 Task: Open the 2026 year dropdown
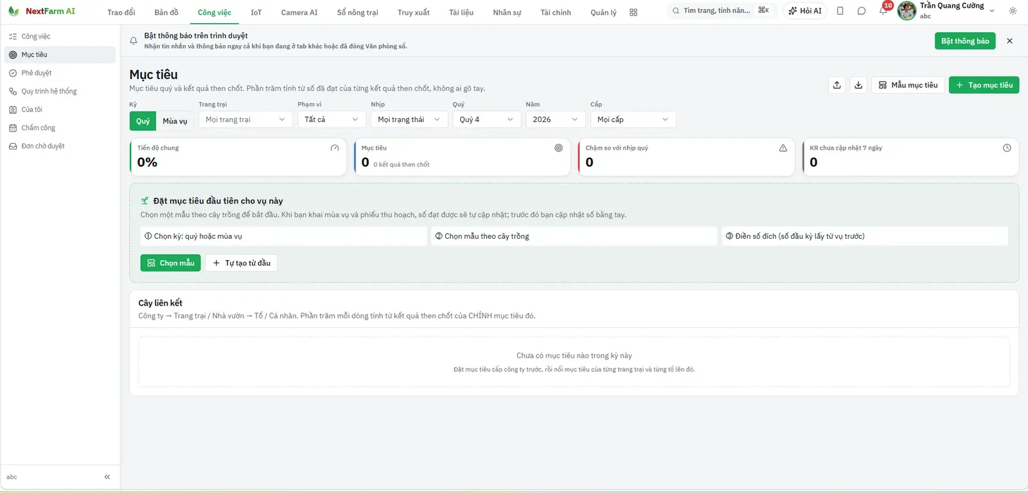[555, 119]
